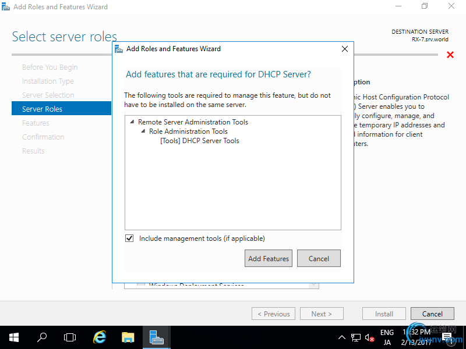The image size is (466, 349).
Task: Select Role Administration Tools row
Action: tap(188, 131)
